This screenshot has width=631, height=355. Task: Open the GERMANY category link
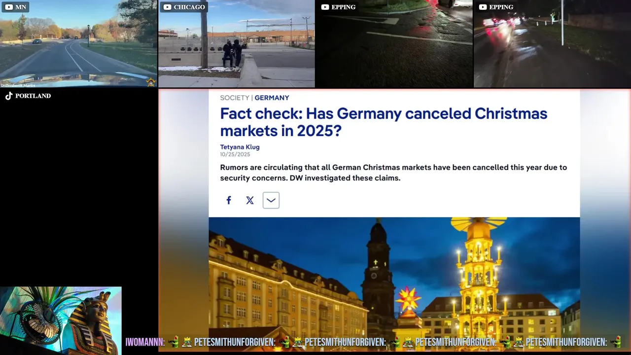click(272, 98)
